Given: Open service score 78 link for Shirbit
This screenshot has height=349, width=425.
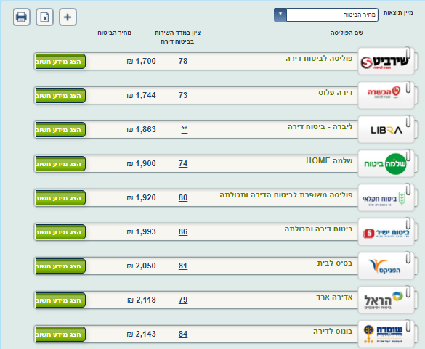Looking at the screenshot, I should [183, 61].
